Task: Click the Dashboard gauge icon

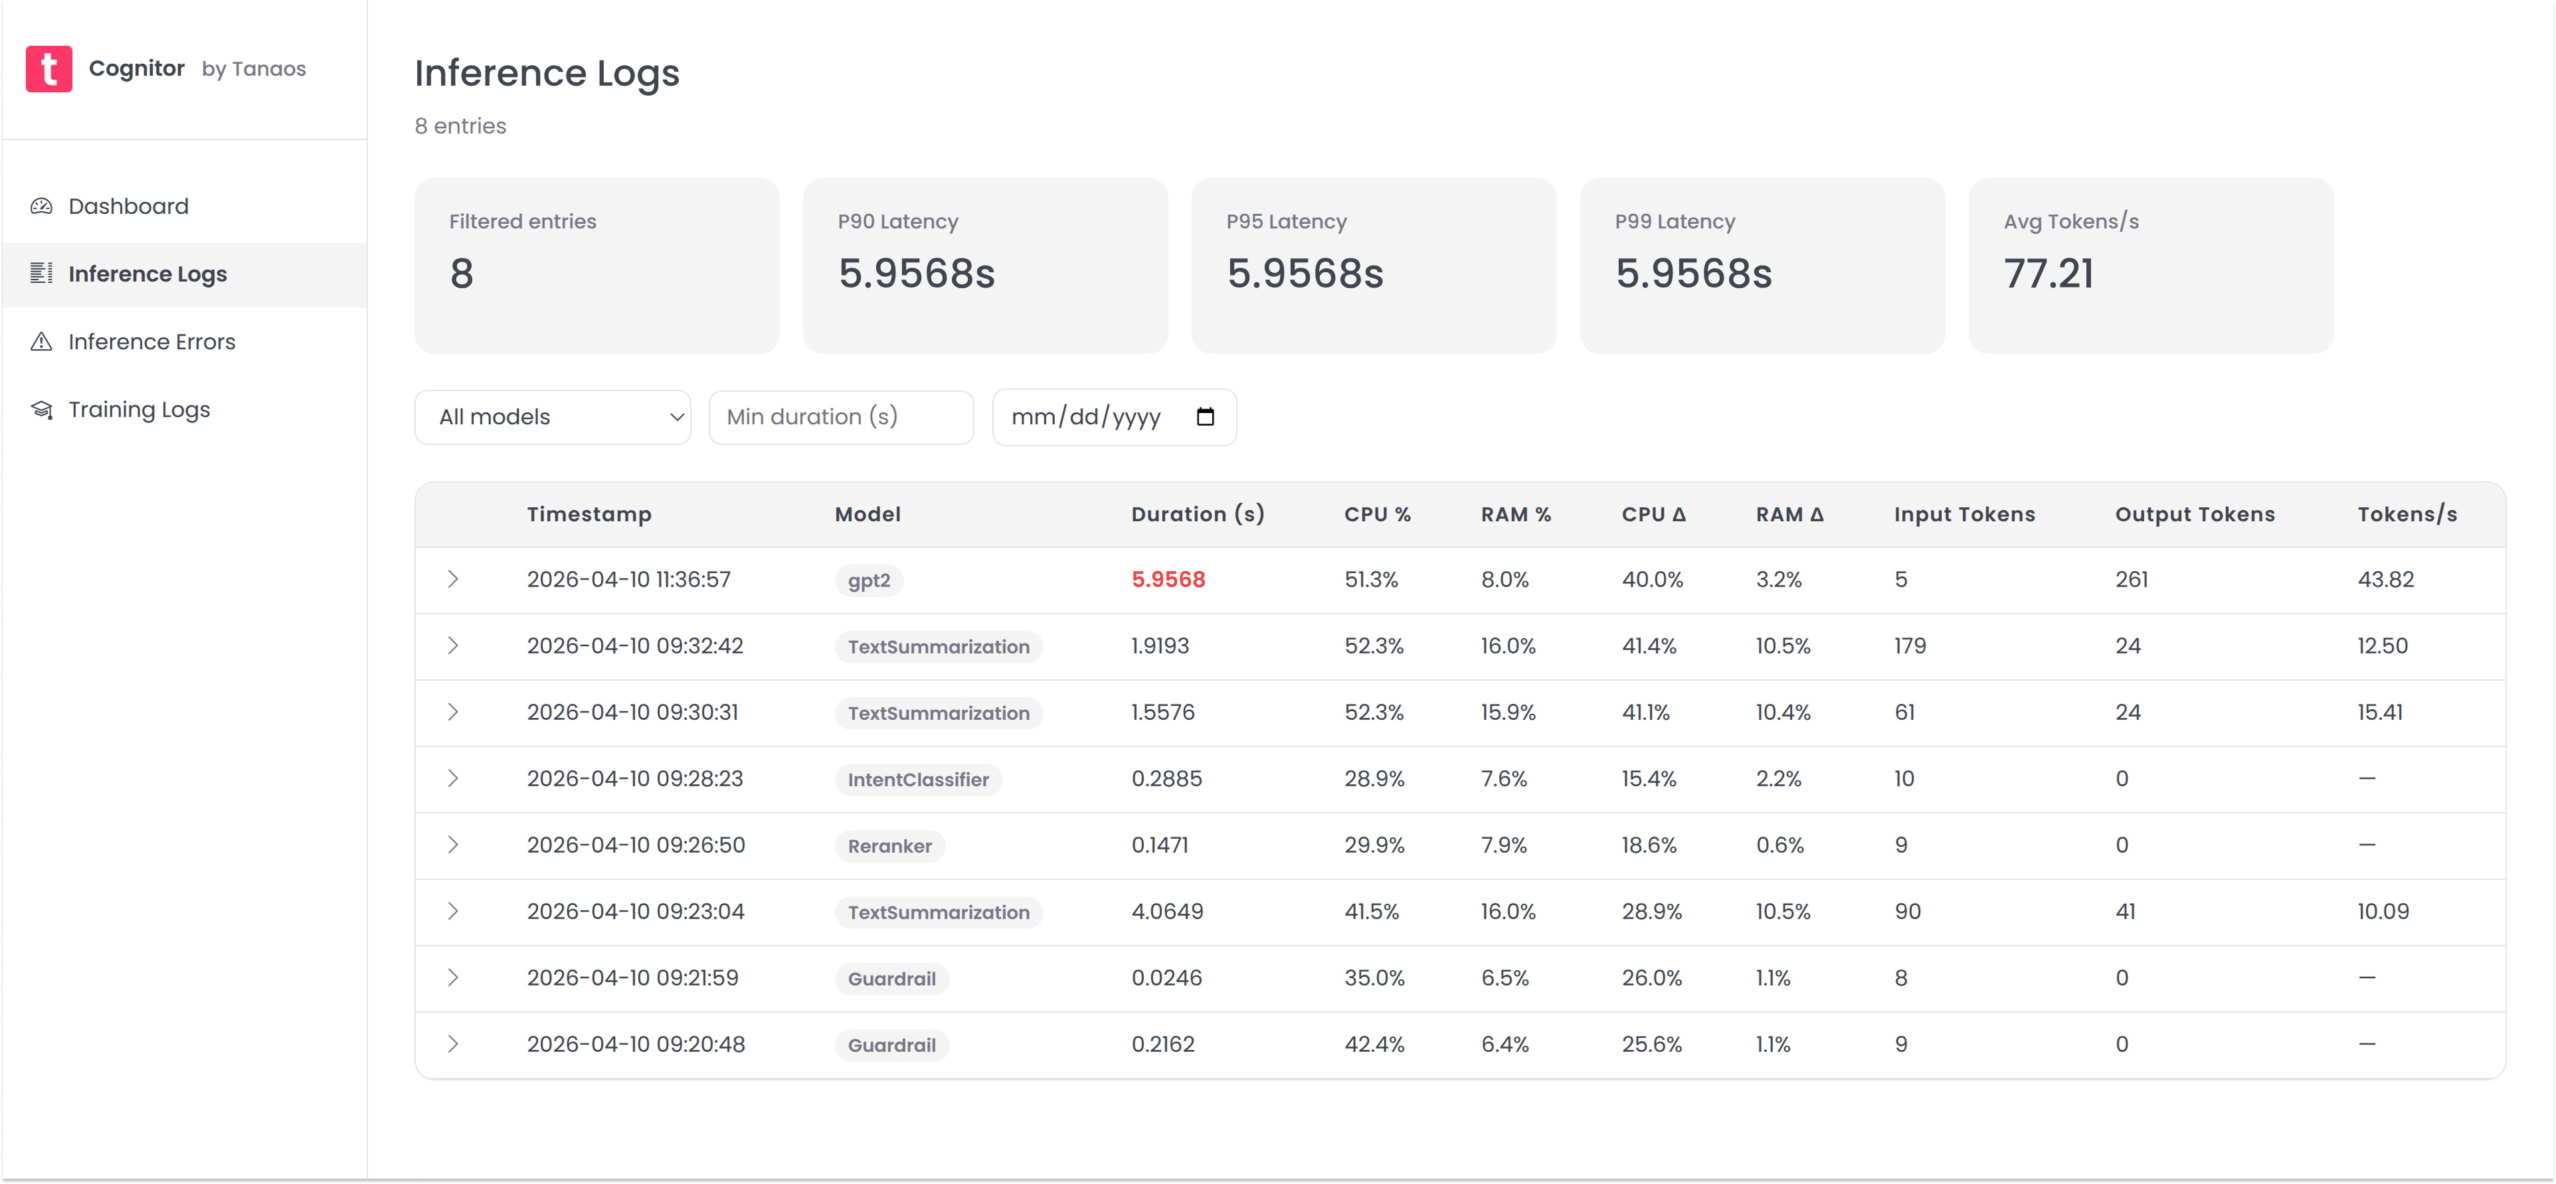Action: point(41,207)
